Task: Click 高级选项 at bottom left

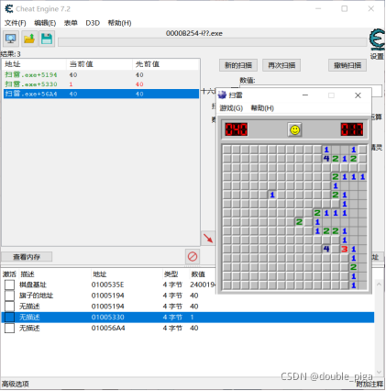Action: click(x=16, y=384)
